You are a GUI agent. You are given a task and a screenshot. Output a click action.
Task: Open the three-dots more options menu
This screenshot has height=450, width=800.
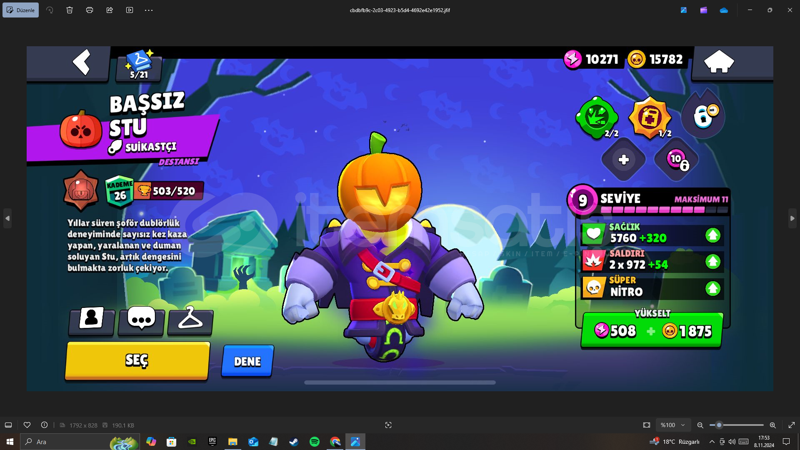point(149,10)
